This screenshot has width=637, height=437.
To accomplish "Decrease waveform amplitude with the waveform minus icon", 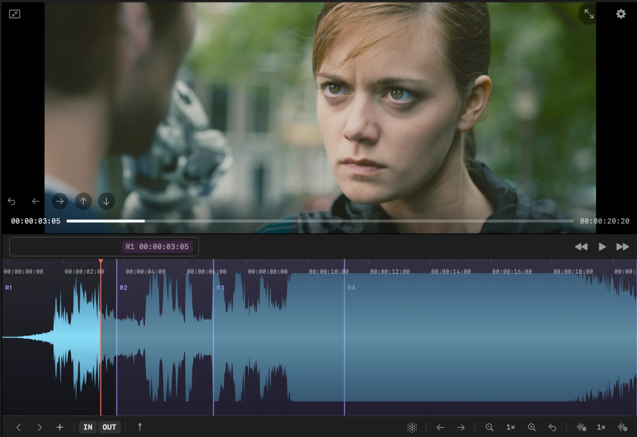I will [x=581, y=427].
